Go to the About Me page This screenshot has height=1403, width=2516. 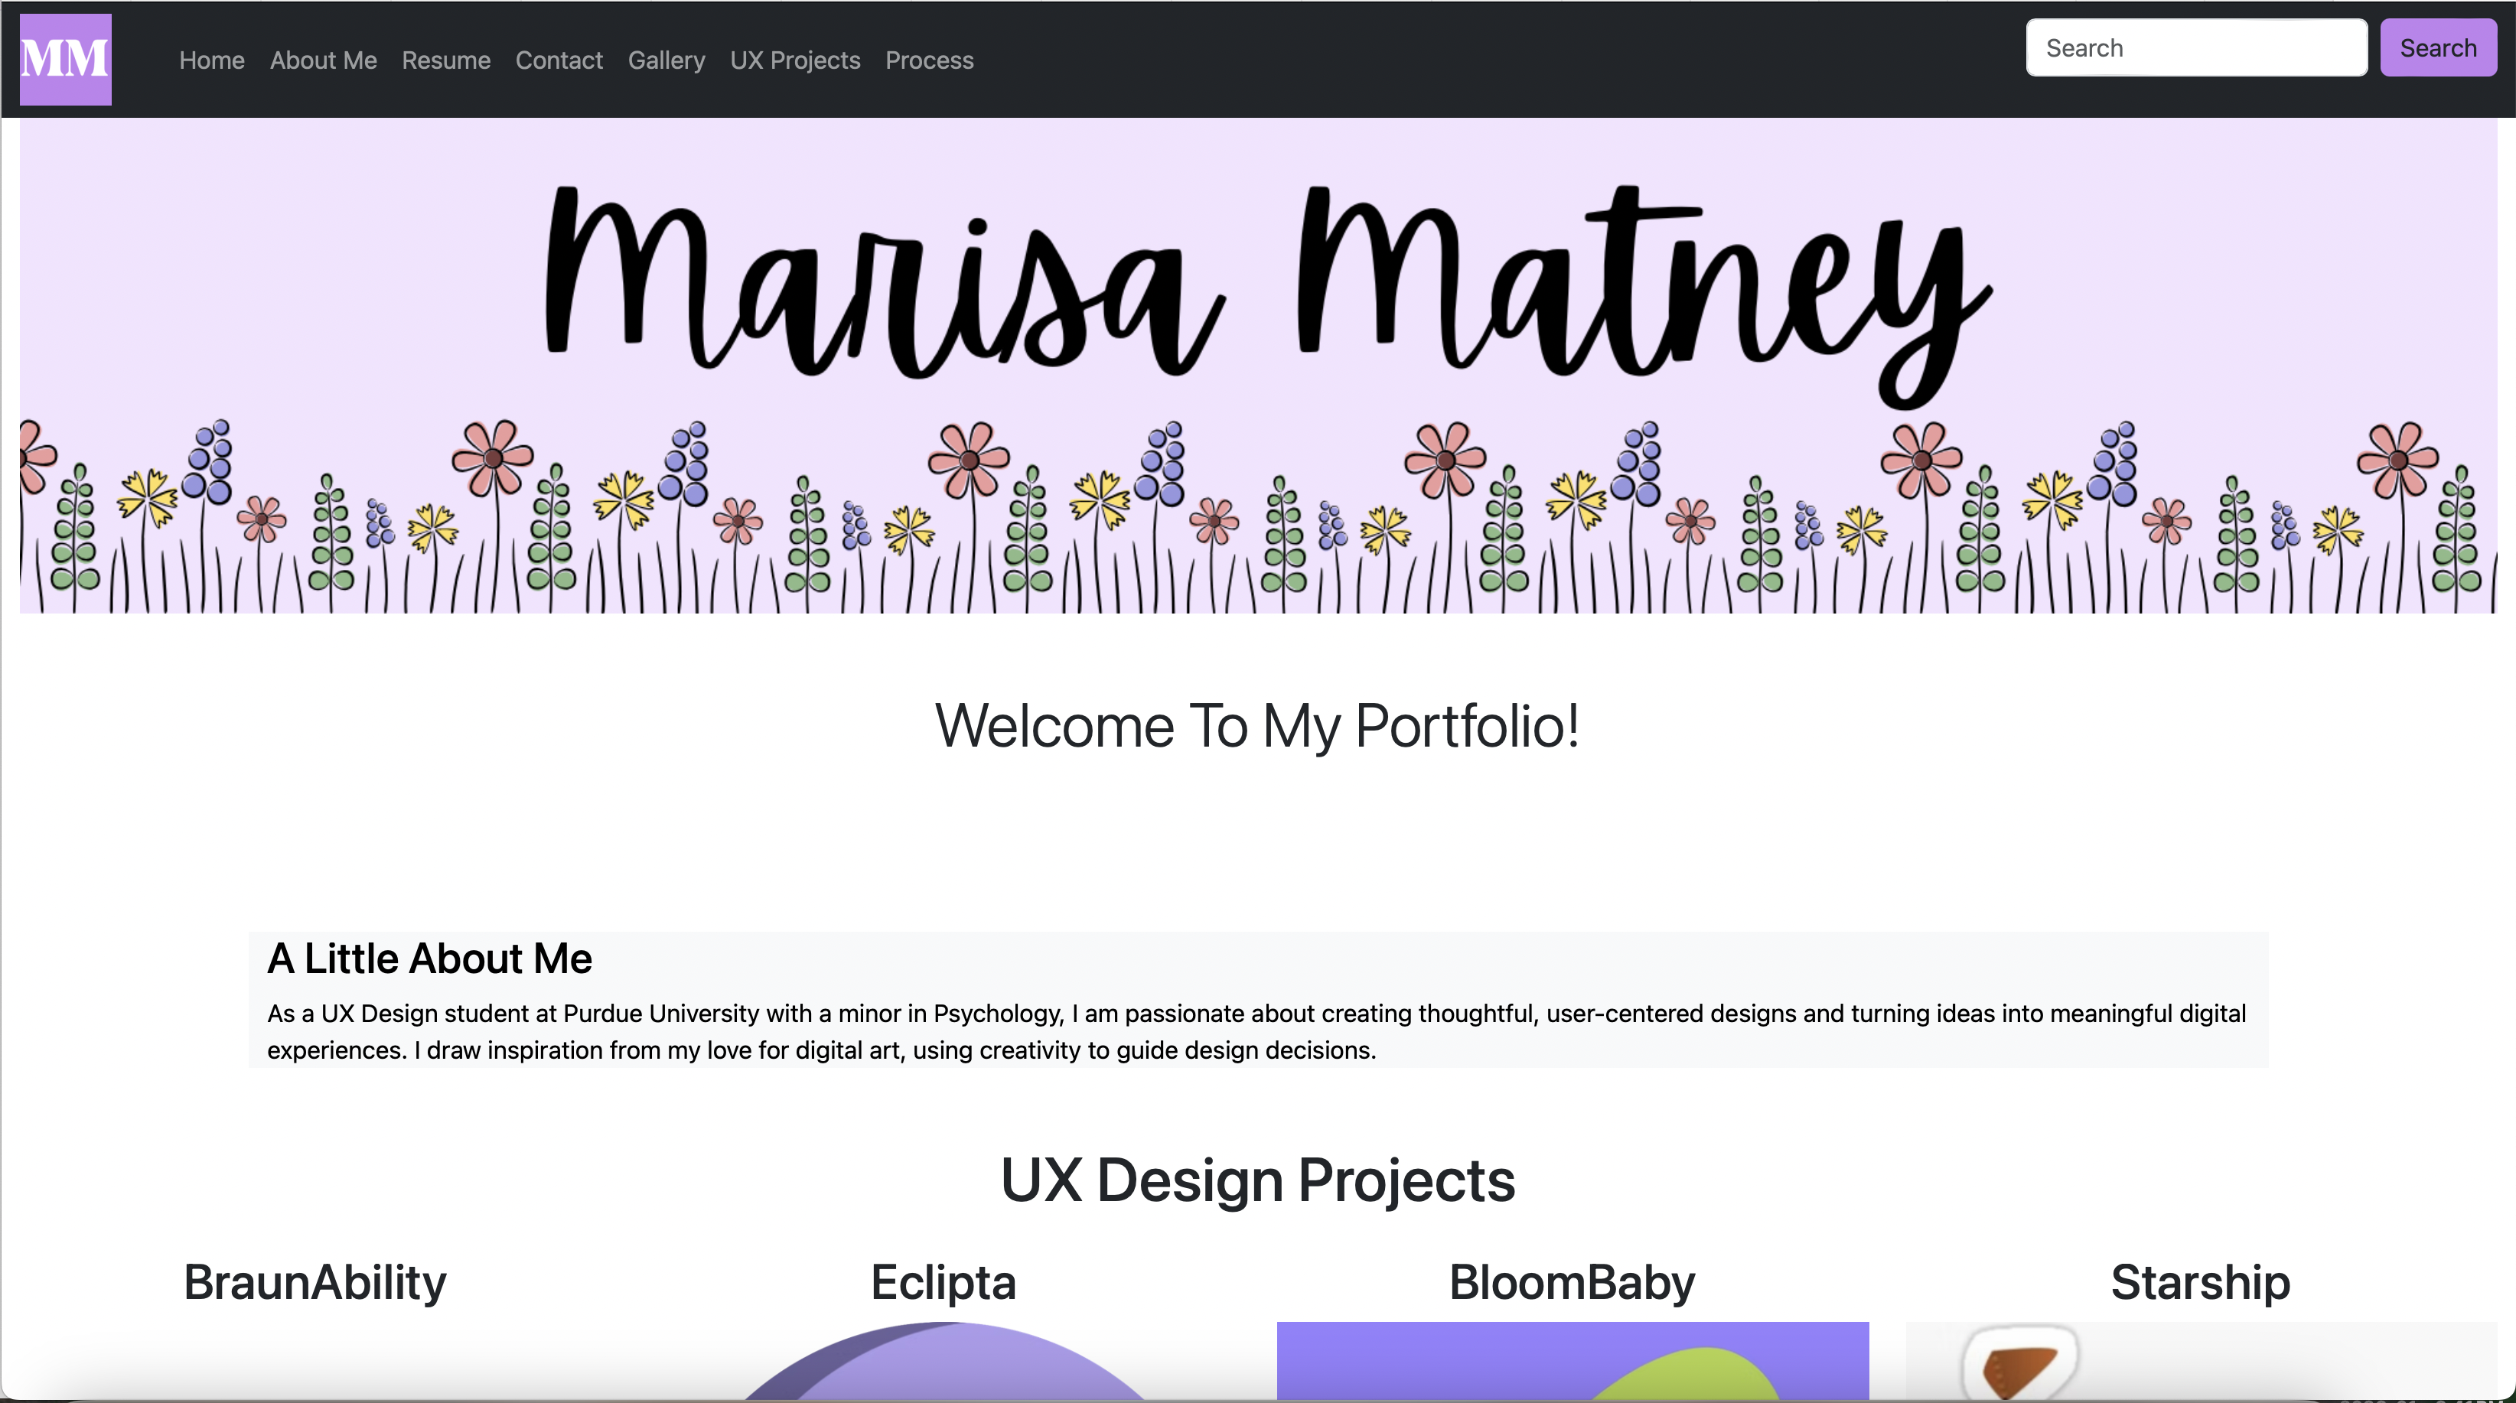pos(323,60)
